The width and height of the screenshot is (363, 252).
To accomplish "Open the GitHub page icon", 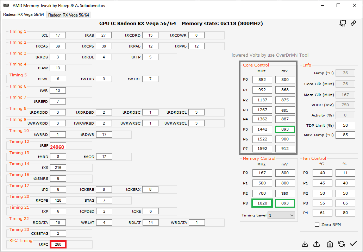I will pos(343,23).
